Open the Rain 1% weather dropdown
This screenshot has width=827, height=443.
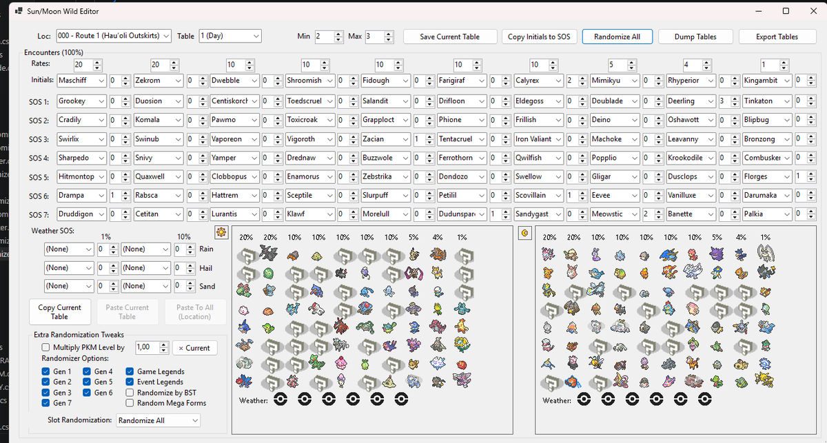click(69, 249)
